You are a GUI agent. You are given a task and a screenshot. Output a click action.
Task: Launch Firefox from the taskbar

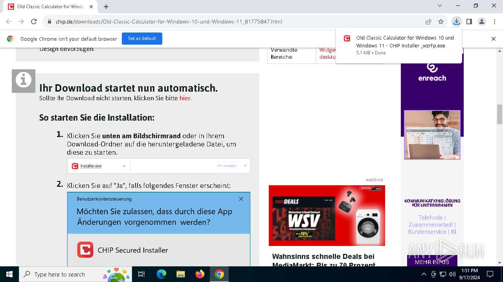click(200, 274)
